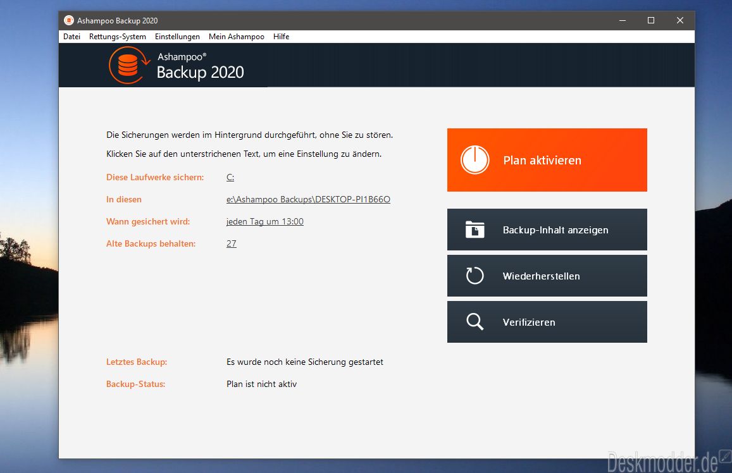
Task: Change the old backups count link 27
Action: coord(232,243)
